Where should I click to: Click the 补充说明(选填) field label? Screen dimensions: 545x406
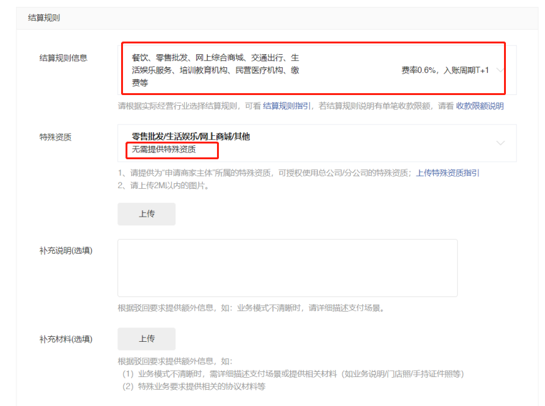pyautogui.click(x=66, y=251)
